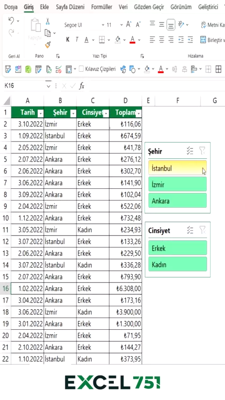Screen dimensions: 225x400
Task: Click the Merge cells (Birleştir) icon
Action: tap(203, 40)
